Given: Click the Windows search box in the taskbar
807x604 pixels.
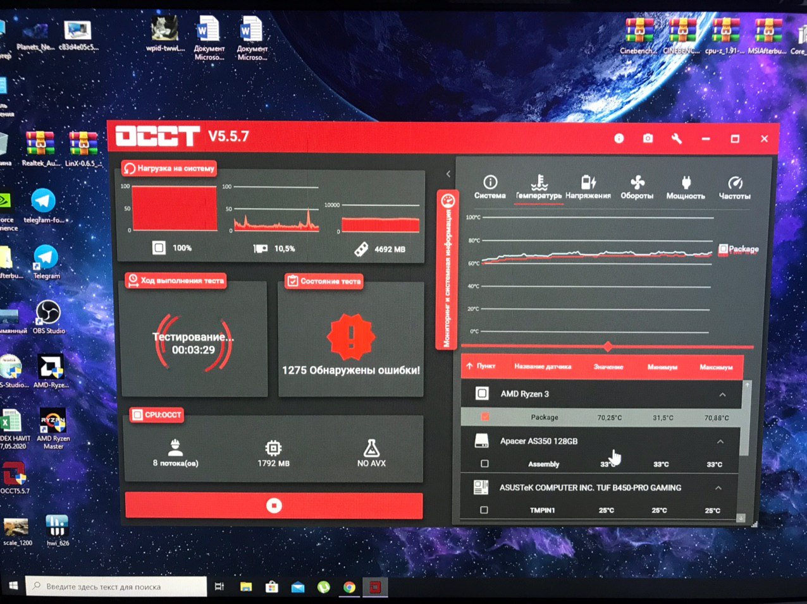Looking at the screenshot, I should click(117, 586).
